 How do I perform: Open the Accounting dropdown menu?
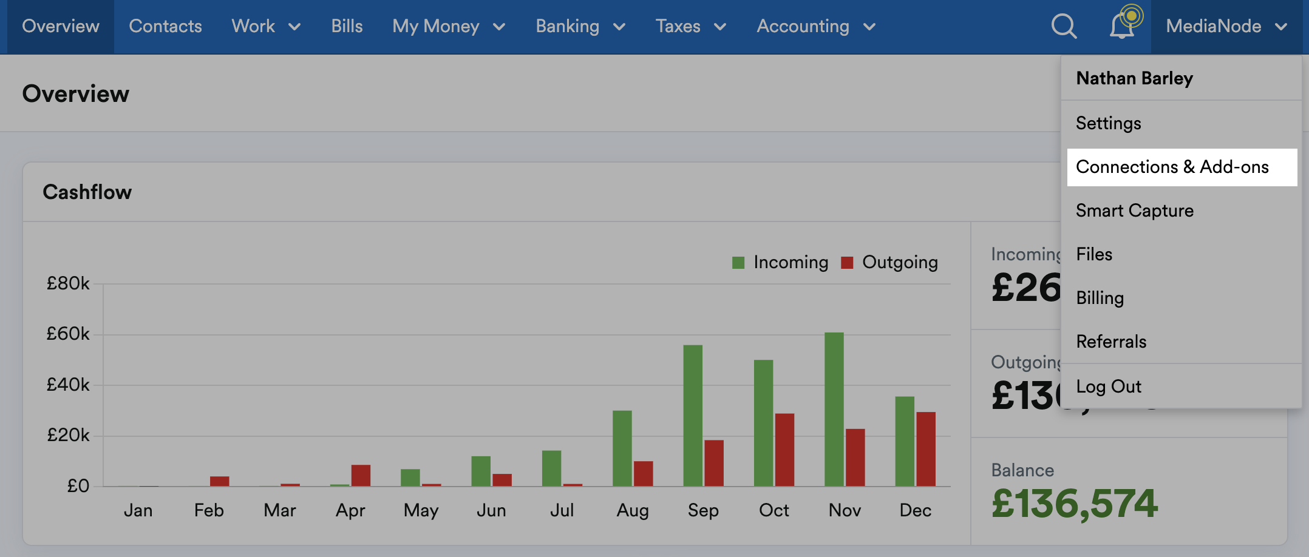[x=815, y=26]
